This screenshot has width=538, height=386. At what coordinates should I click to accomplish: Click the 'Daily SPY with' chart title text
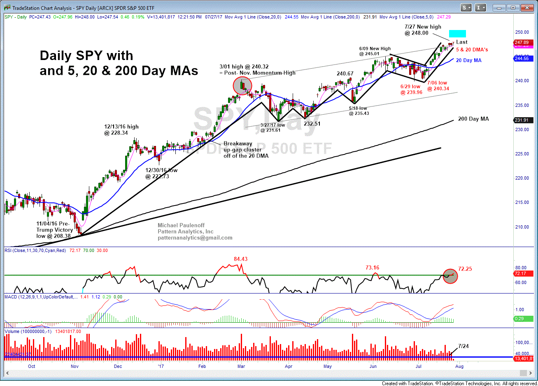coord(86,55)
